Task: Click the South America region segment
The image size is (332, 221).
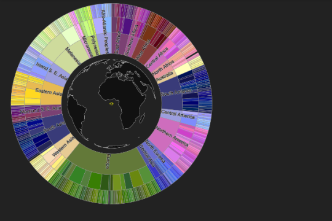Action: pos(171,94)
